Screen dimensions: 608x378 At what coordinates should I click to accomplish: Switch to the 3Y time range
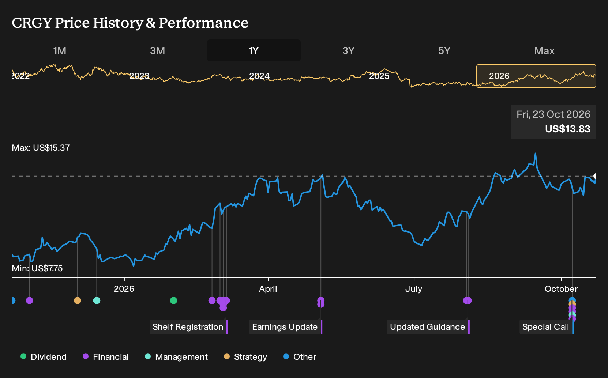tap(348, 50)
